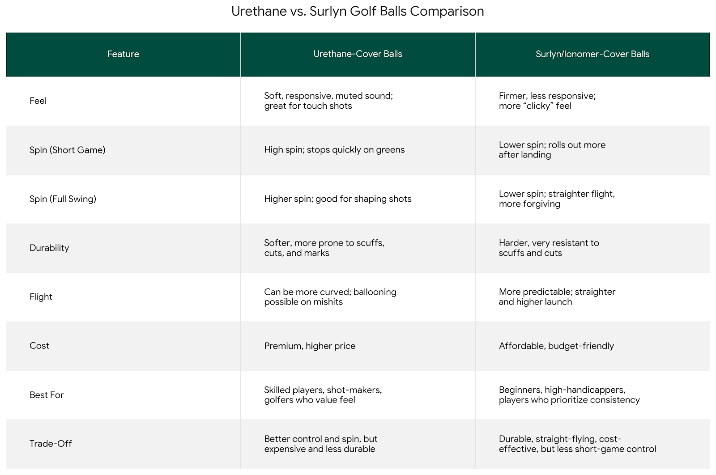Select the 'Feel' row label
The width and height of the screenshot is (716, 475).
point(38,101)
